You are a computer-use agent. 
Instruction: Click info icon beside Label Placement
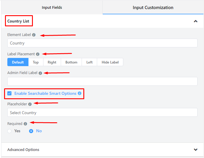[37, 54]
